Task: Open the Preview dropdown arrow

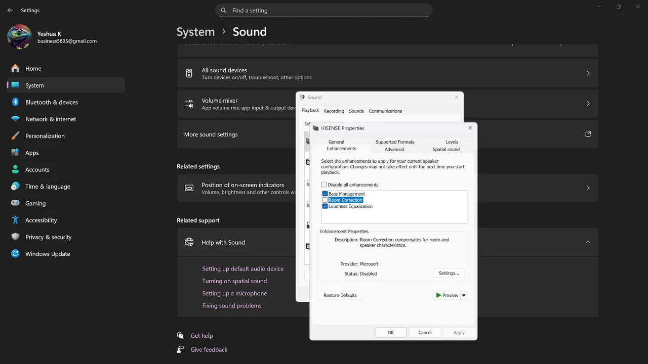Action: (x=464, y=295)
